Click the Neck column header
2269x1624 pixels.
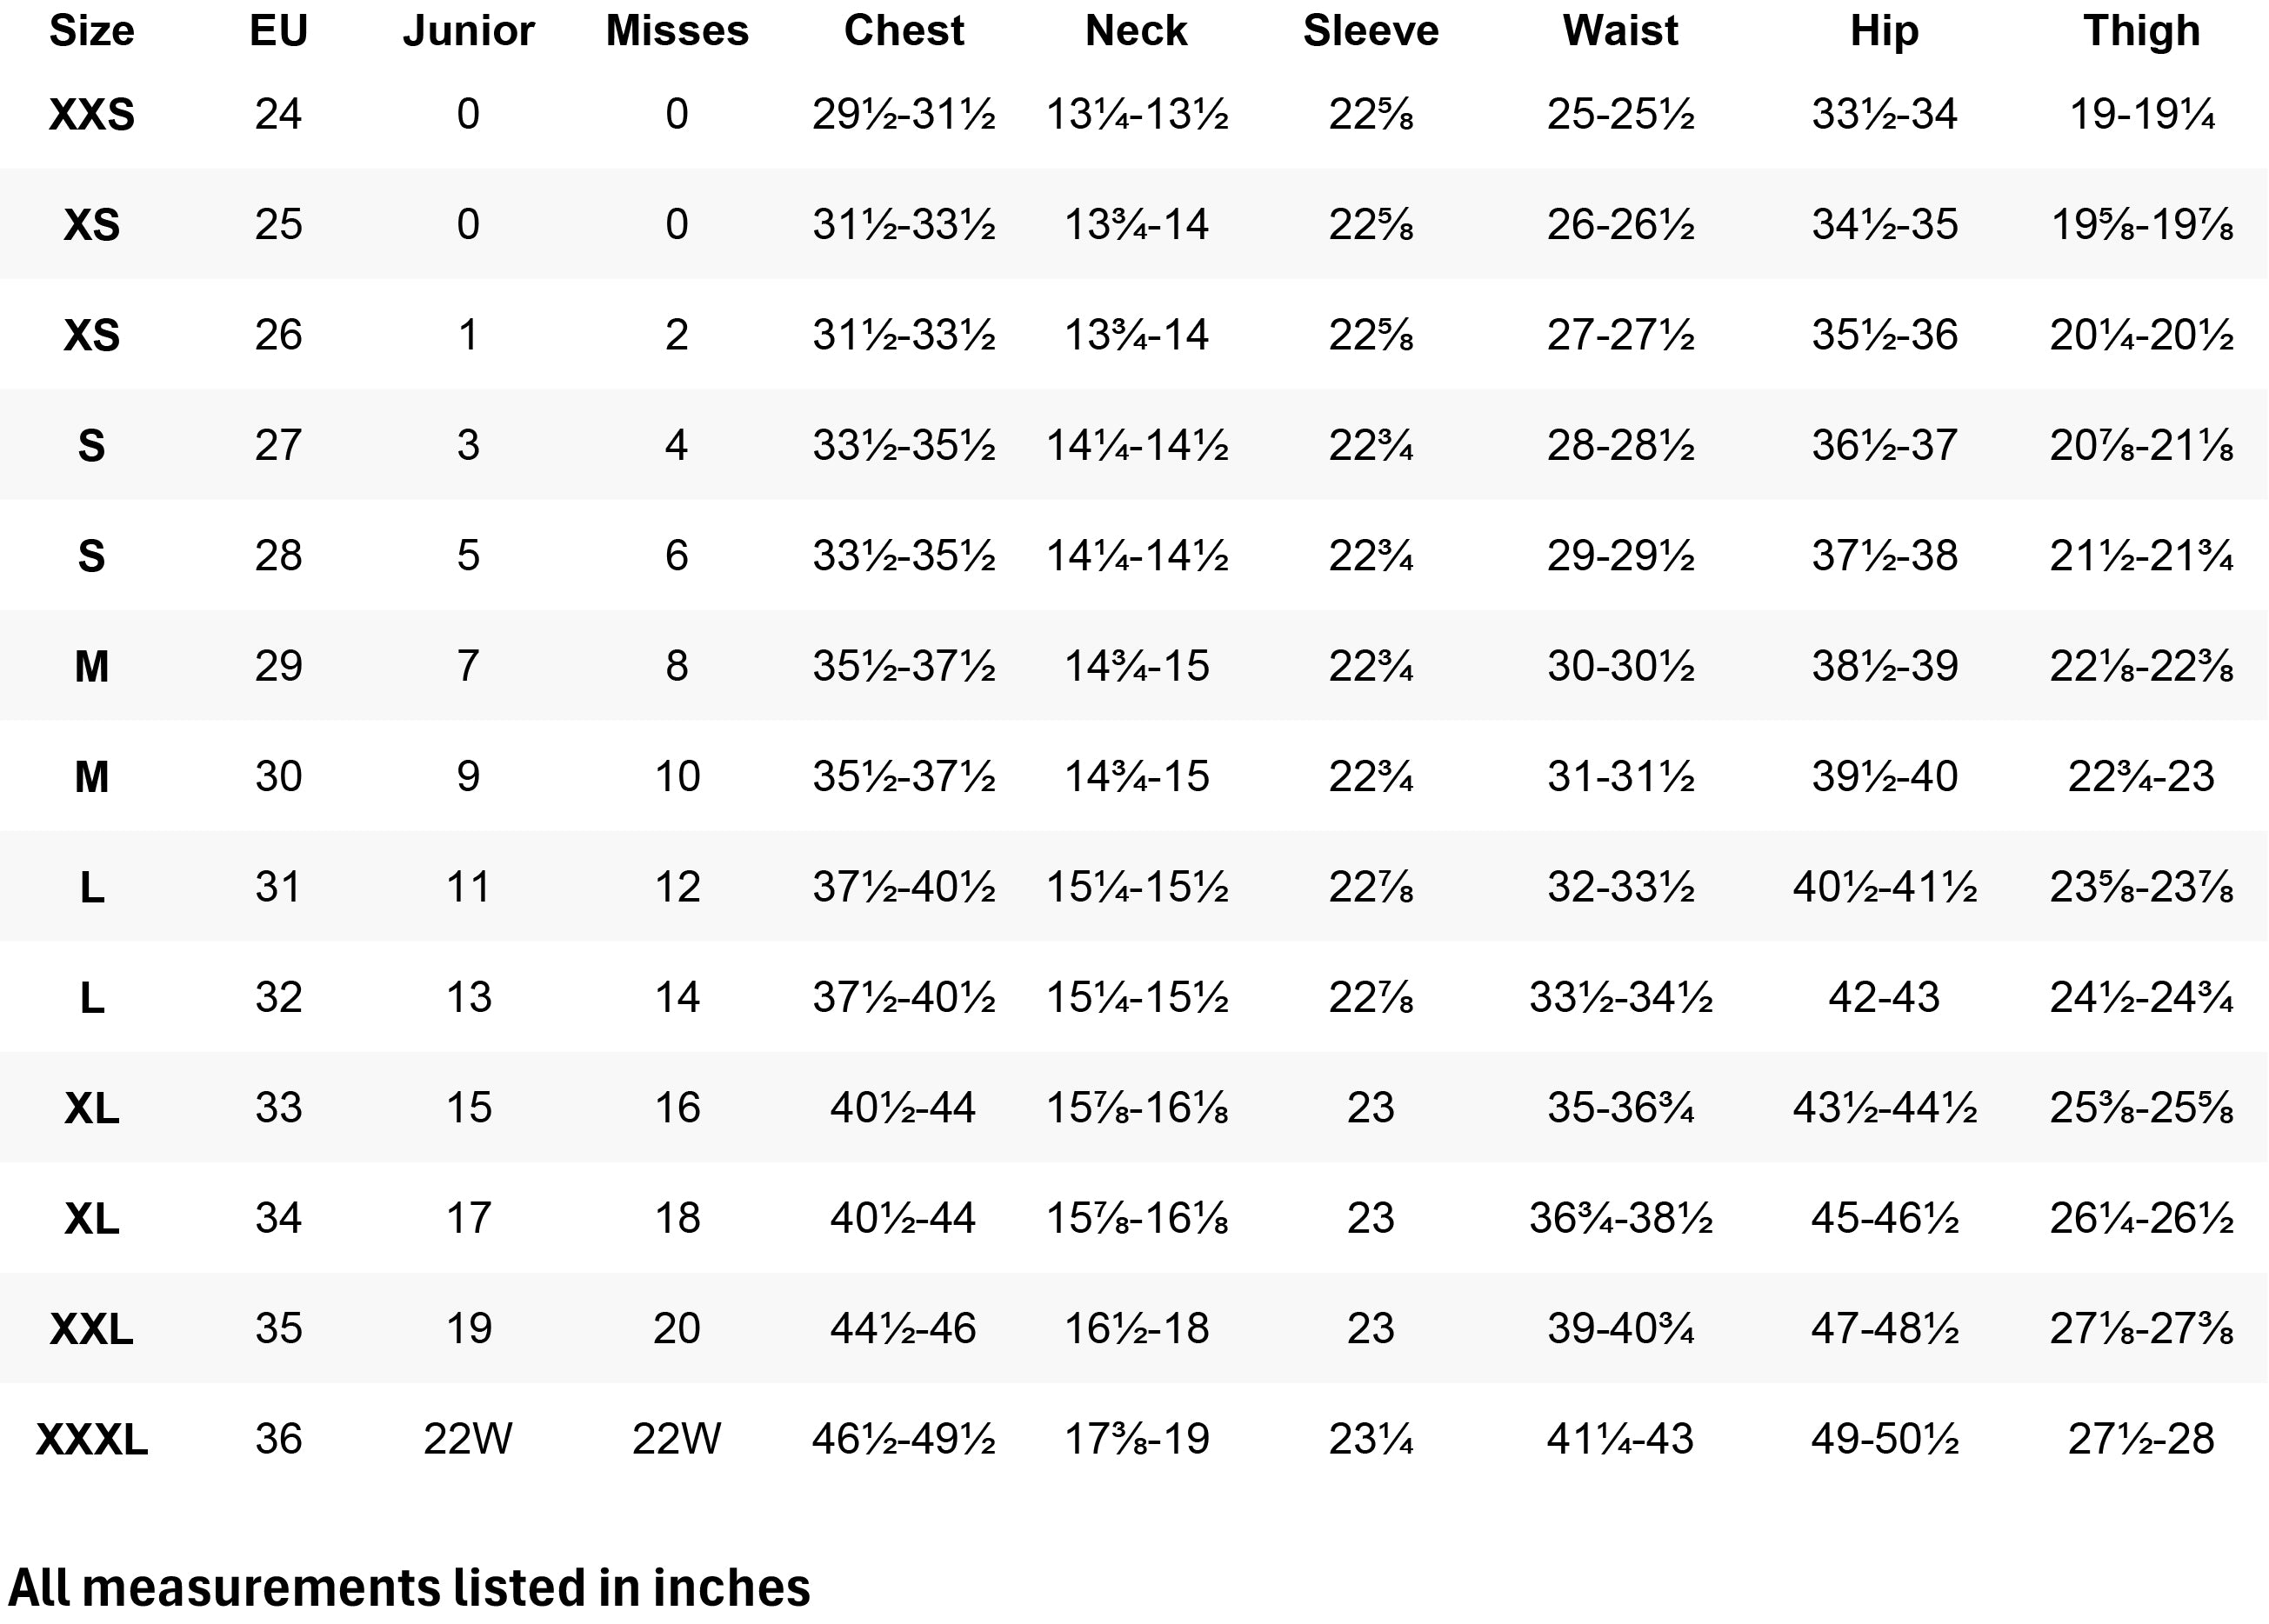click(x=1137, y=31)
